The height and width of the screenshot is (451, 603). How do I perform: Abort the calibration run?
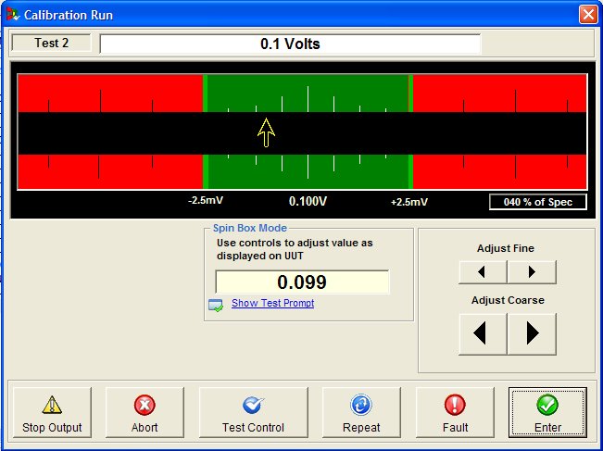click(144, 413)
